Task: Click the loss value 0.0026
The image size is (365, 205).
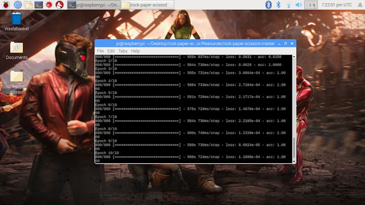Action: pyautogui.click(x=245, y=65)
